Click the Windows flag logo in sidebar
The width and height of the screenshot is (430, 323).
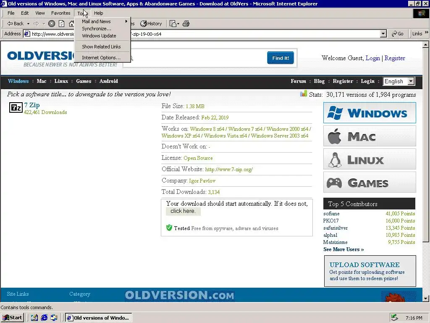(335, 113)
